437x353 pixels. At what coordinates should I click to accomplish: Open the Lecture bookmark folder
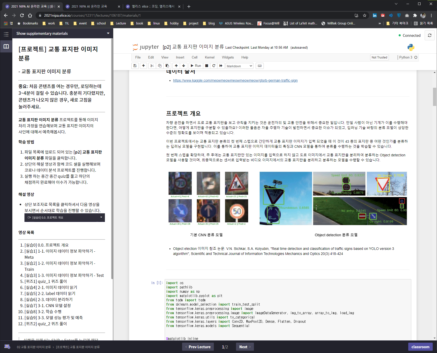pyautogui.click(x=118, y=23)
